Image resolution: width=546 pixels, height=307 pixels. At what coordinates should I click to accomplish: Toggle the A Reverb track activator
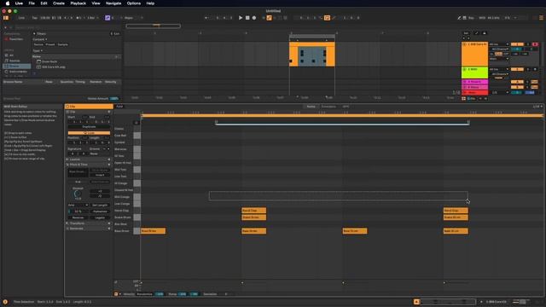pos(517,82)
